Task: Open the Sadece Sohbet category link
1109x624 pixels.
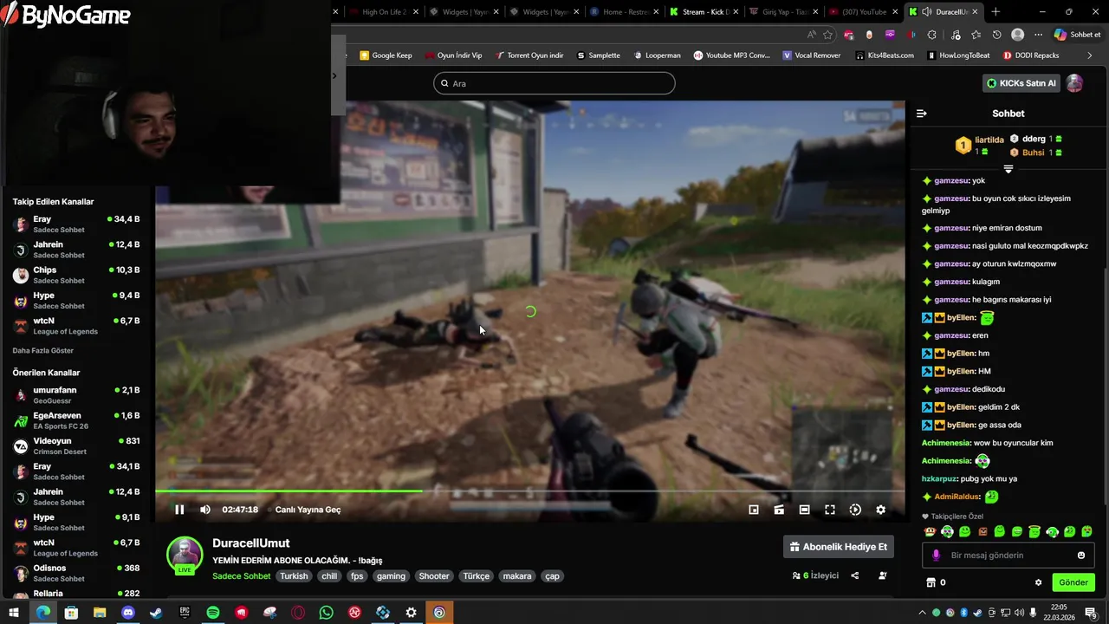Action: pyautogui.click(x=242, y=576)
